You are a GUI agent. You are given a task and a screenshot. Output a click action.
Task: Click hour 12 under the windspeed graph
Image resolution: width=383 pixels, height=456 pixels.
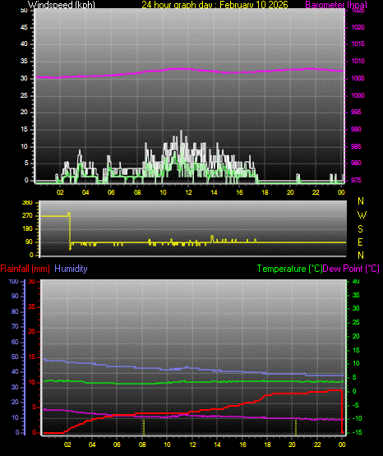point(188,192)
